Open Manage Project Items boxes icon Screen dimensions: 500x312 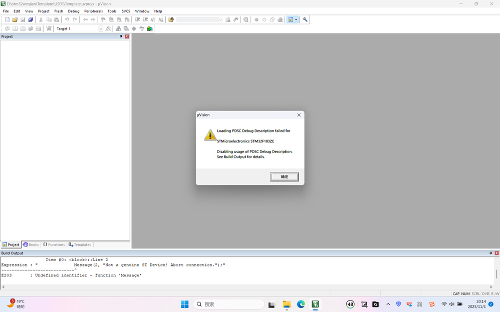pos(118,28)
